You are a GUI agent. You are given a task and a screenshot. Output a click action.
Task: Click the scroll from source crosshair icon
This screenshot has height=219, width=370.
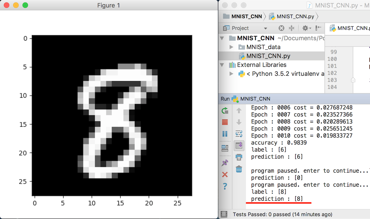click(281, 28)
